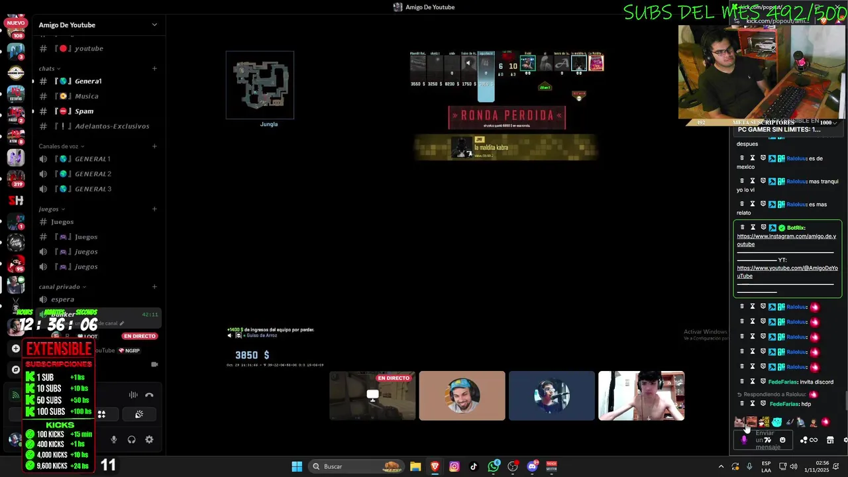
Task: Open channel points bubbles icon
Action: click(x=804, y=440)
